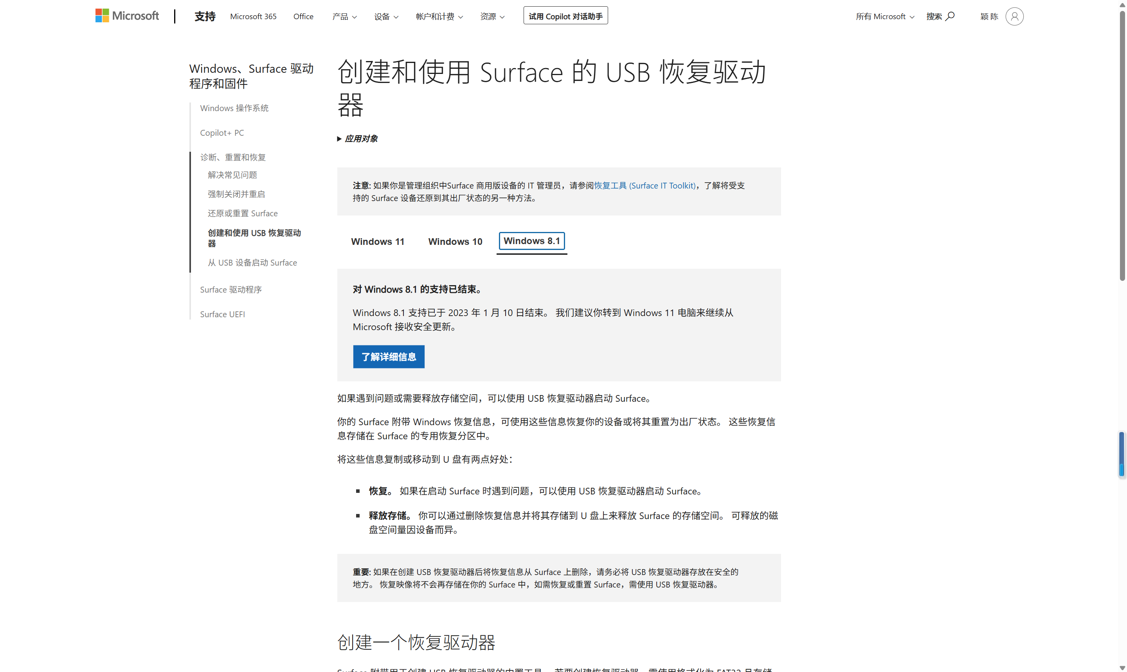Open Surface UEFI in the sidebar

(x=222, y=314)
